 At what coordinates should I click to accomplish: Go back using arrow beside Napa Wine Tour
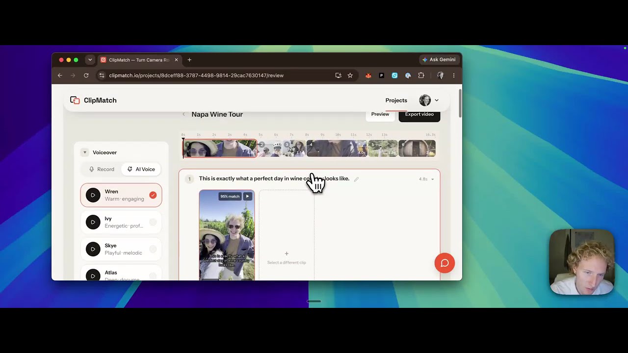tap(183, 114)
